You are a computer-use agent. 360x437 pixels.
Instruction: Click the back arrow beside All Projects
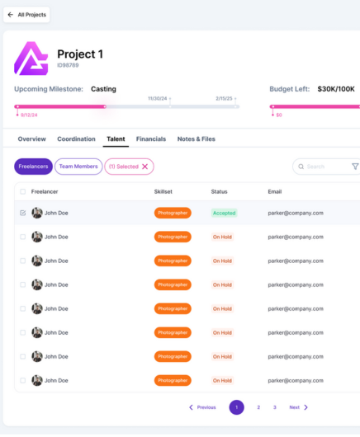click(x=11, y=15)
